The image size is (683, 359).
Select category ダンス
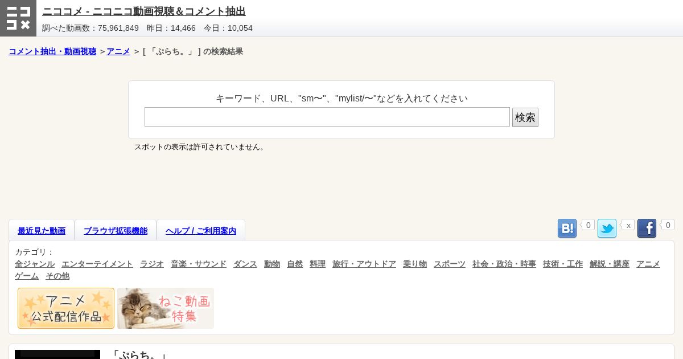245,264
